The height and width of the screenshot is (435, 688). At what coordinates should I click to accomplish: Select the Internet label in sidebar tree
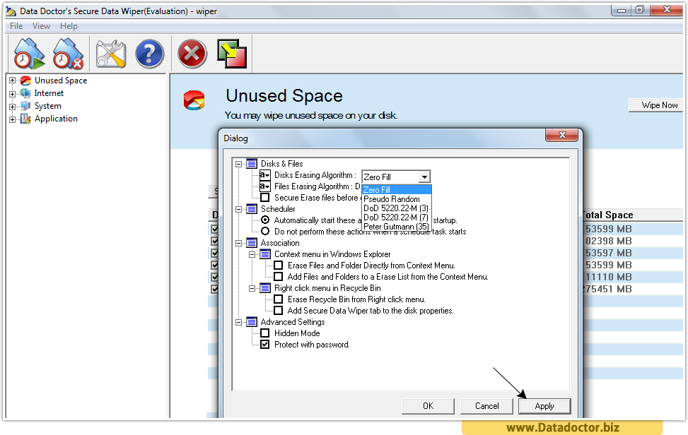(x=49, y=93)
